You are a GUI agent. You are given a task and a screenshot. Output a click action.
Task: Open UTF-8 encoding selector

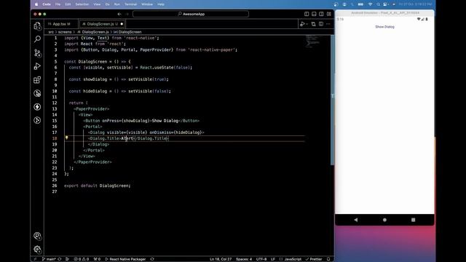click(x=261, y=259)
